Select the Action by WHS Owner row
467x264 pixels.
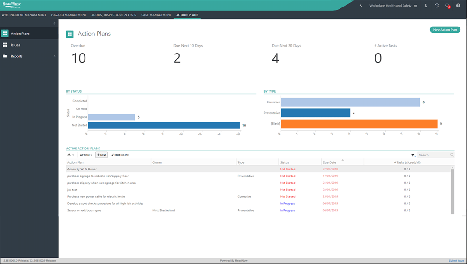pos(258,169)
